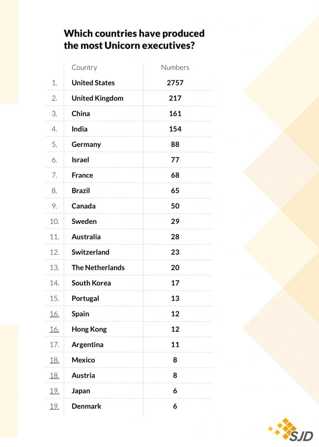This screenshot has height=447, width=319.
Task: Select the "Switzerland" country name
Action: click(x=90, y=252)
